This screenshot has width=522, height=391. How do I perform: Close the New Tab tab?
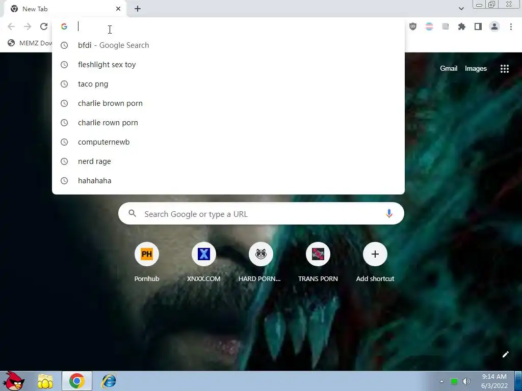(x=118, y=9)
